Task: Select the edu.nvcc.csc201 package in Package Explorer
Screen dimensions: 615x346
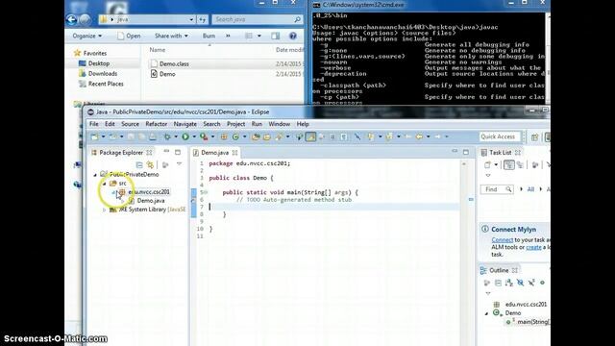Action: click(149, 192)
